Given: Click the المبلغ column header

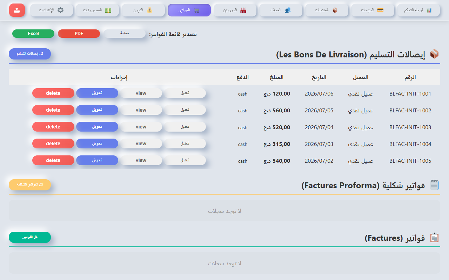Looking at the screenshot, I should tap(277, 77).
